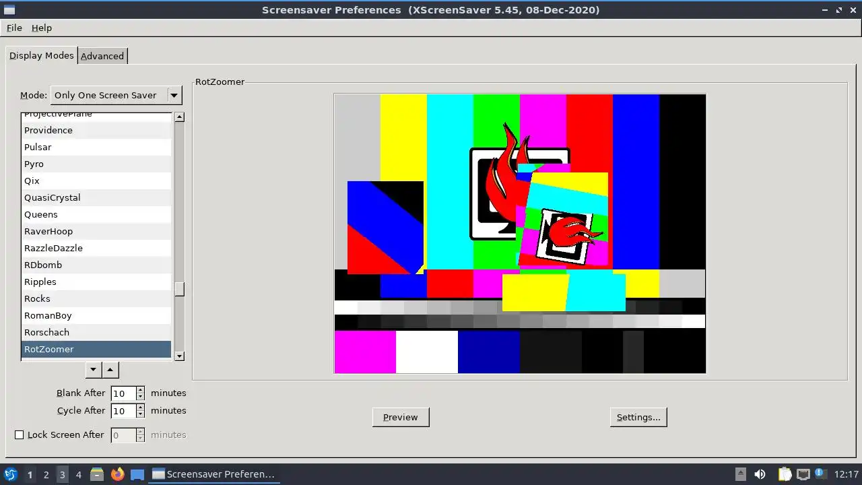This screenshot has height=485, width=862.
Task: Click the window menu icon in title bar
Action: [9, 10]
